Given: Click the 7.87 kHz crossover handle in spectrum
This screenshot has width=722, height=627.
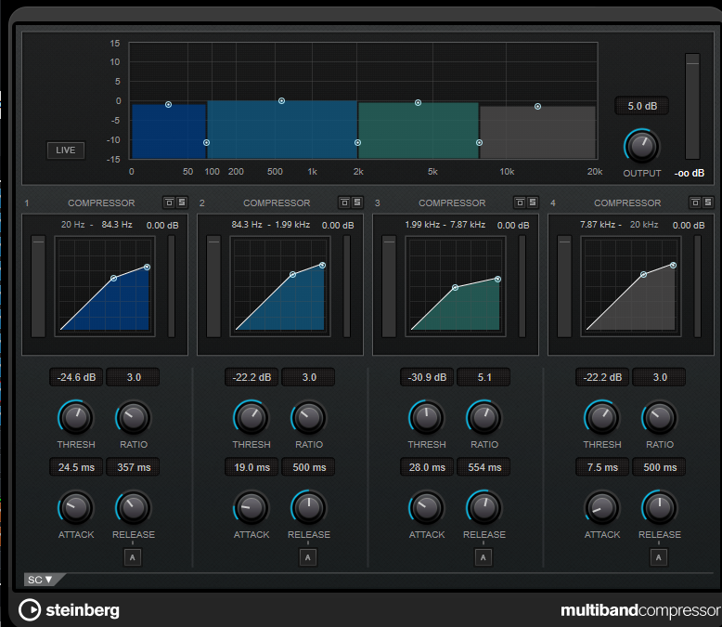Looking at the screenshot, I should tap(480, 142).
